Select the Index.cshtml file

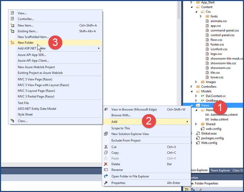tap(218, 119)
